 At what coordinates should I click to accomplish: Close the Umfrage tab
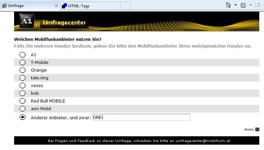[x=56, y=6]
